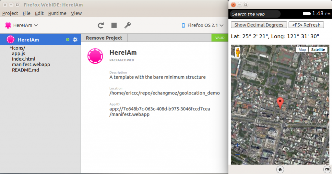
Task: Open the Project menu
Action: (x=10, y=13)
